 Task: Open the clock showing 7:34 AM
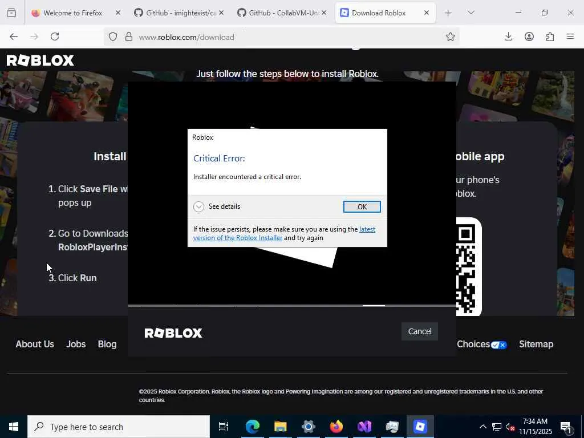536,427
